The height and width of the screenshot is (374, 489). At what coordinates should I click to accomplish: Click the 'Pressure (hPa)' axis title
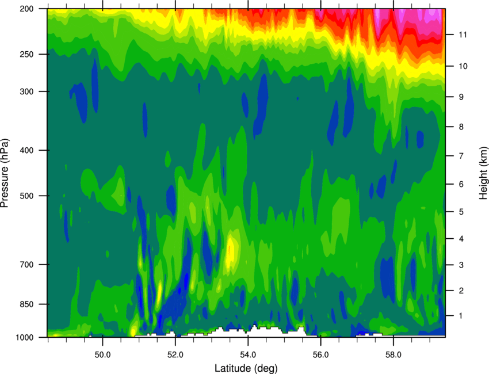[5, 173]
